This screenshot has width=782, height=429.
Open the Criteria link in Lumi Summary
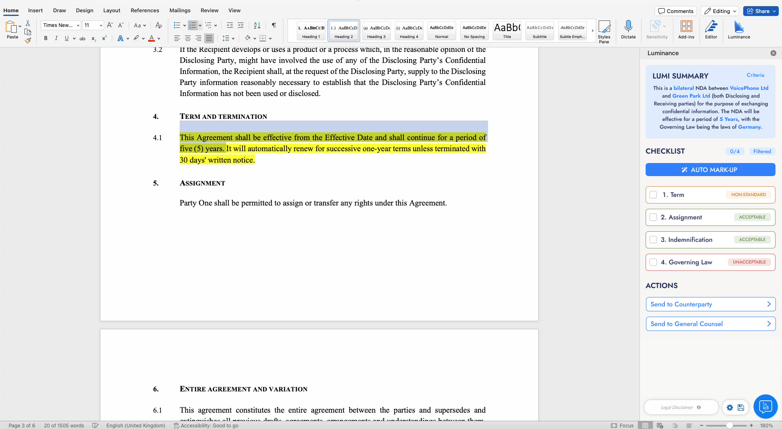coord(755,75)
